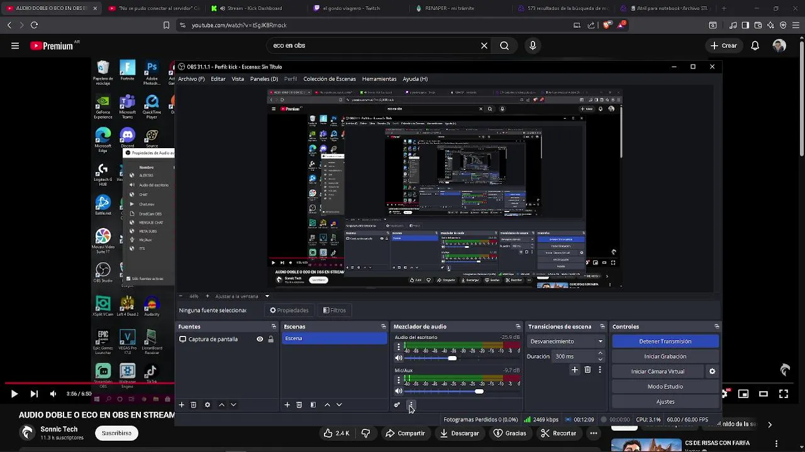The width and height of the screenshot is (805, 452).
Task: Click Suscribirse to Sonnic Tech
Action: point(116,433)
